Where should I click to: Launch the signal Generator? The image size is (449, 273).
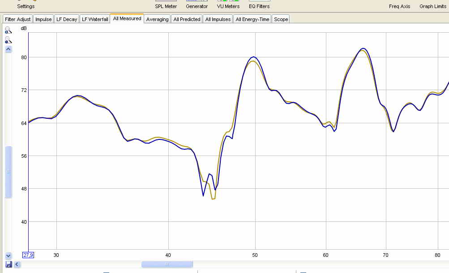[197, 5]
